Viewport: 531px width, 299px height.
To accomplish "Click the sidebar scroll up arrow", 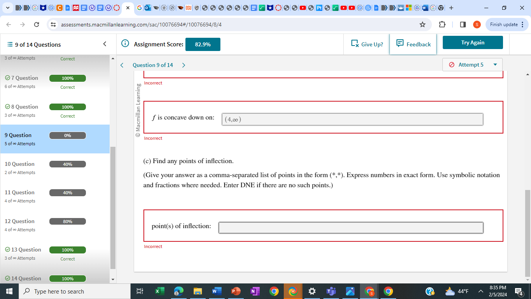I will pos(113,59).
